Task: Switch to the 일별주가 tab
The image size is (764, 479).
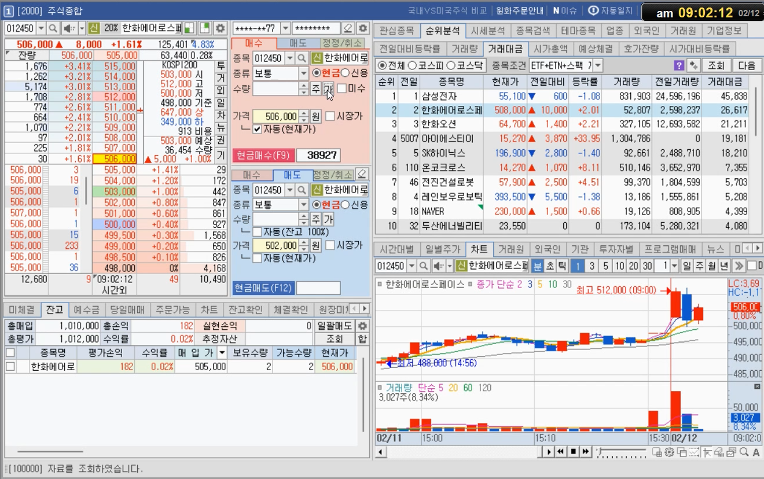Action: [x=442, y=249]
